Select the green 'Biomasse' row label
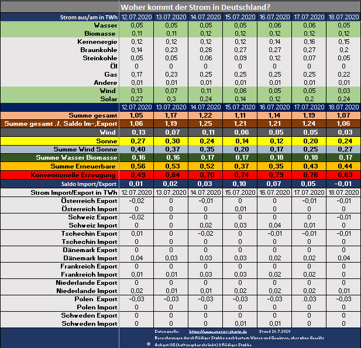The image size is (361, 348). click(101, 34)
